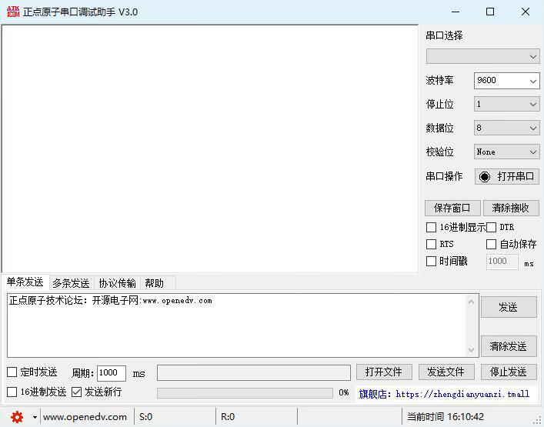Click the large receive display area
Image resolution: width=544 pixels, height=427 pixels.
[x=210, y=148]
